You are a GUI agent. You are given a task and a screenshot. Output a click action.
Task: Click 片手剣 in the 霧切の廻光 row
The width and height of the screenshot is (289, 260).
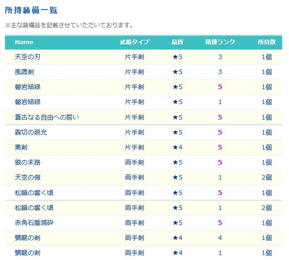click(x=135, y=132)
